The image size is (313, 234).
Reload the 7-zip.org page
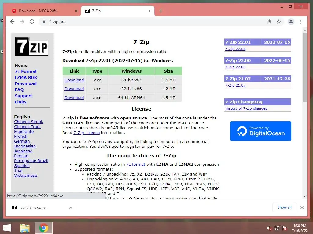32,22
